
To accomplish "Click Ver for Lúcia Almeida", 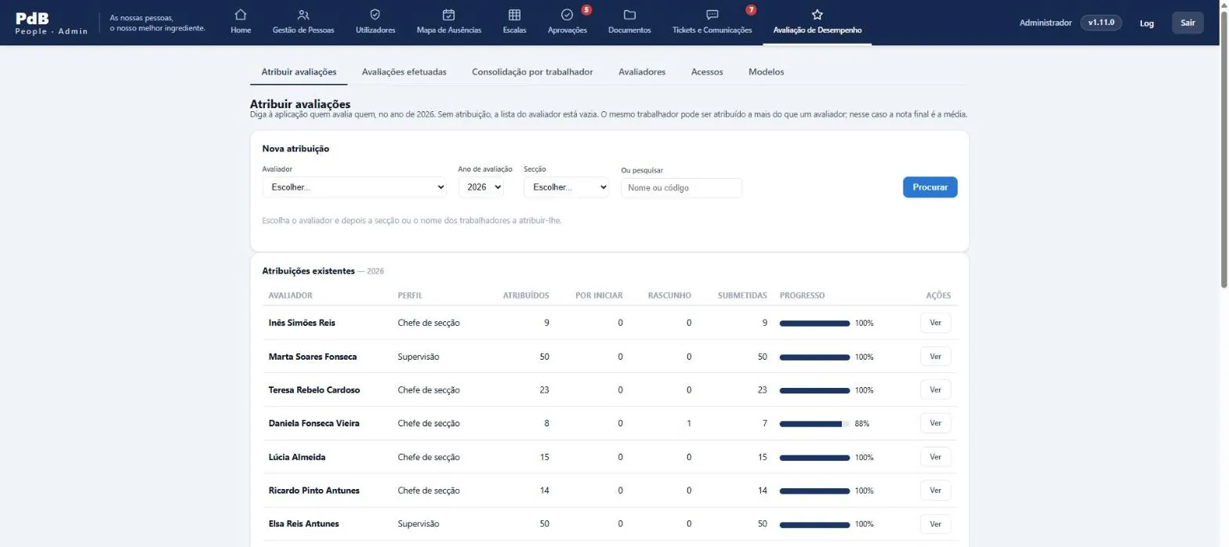I will pos(935,457).
